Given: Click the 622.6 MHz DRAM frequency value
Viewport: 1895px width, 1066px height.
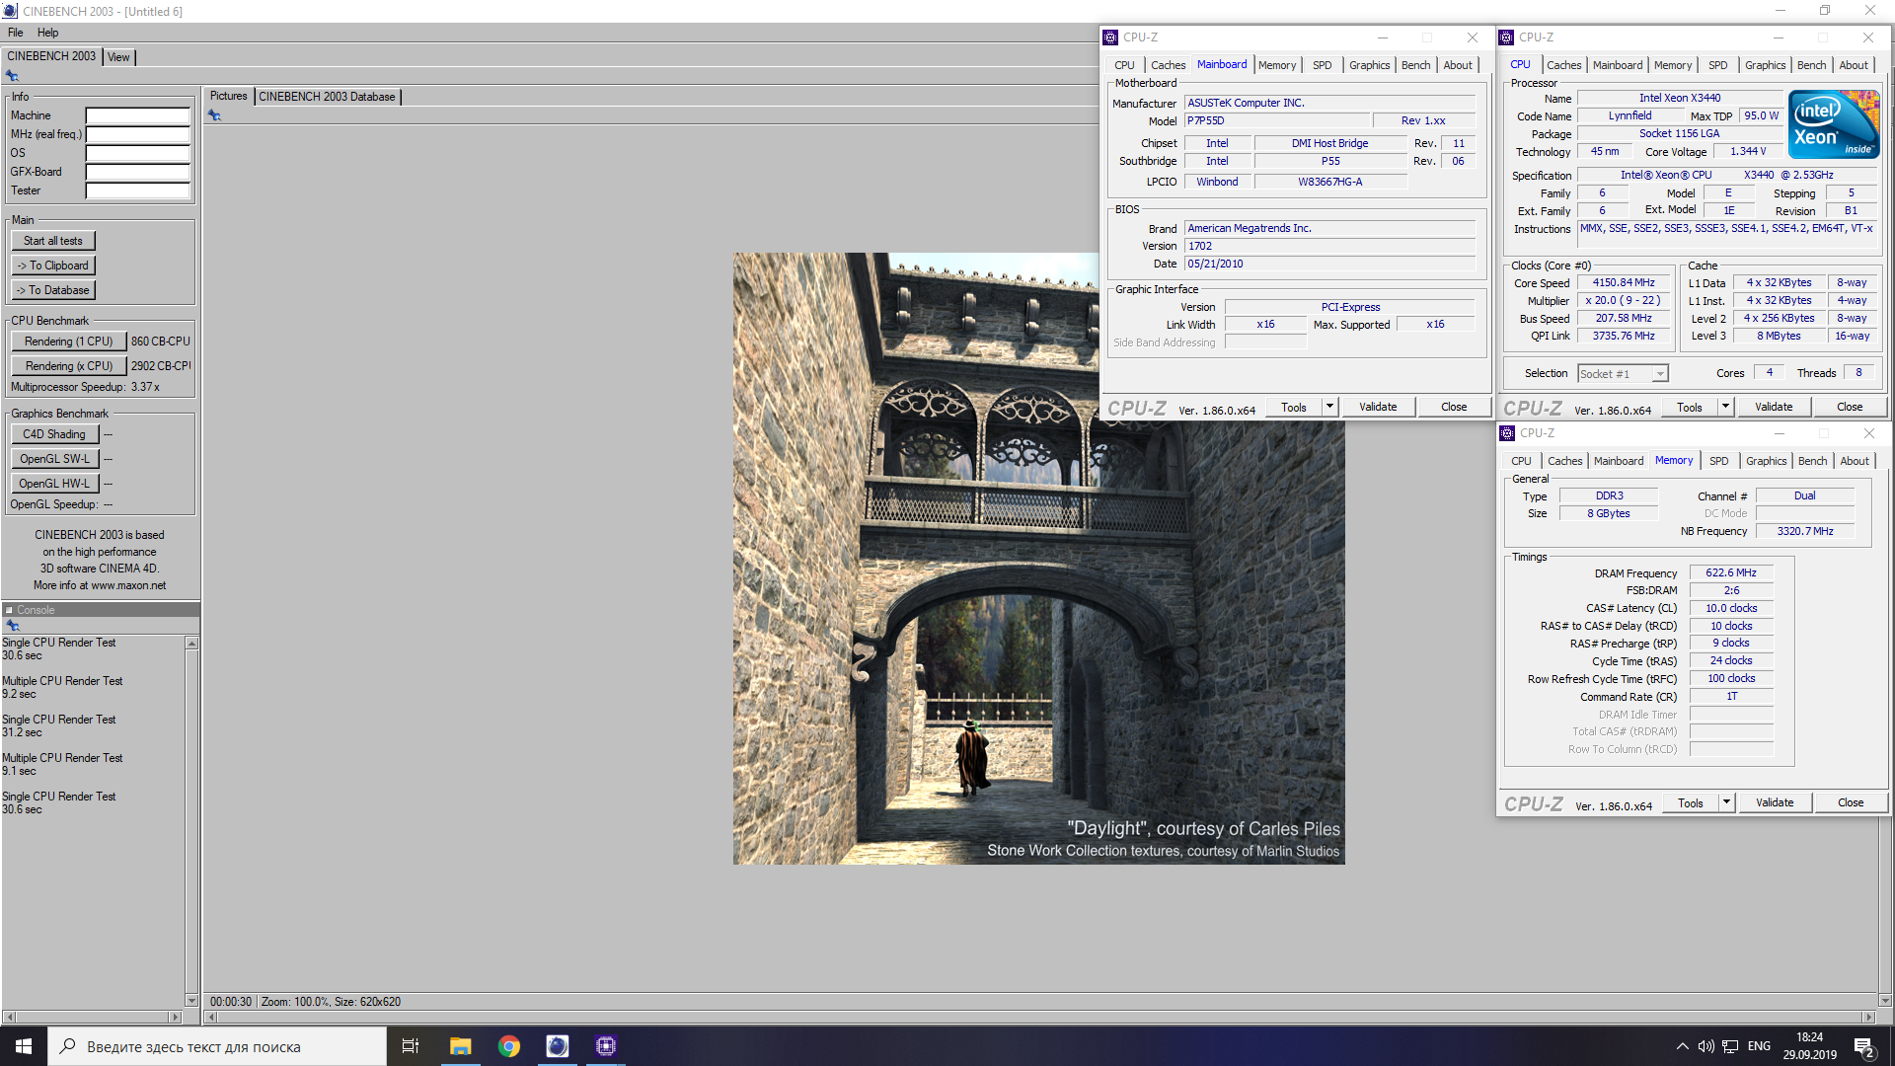Looking at the screenshot, I should click(1731, 572).
